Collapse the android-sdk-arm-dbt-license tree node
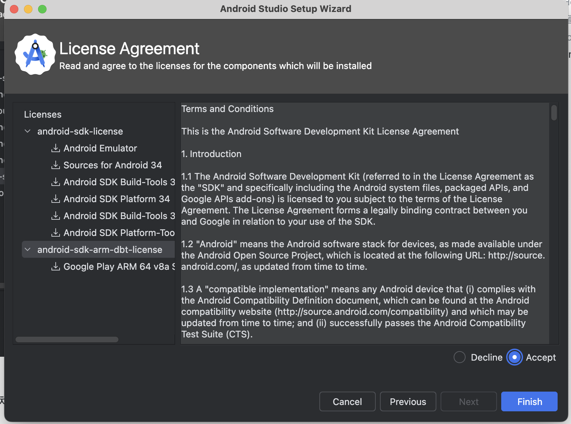The image size is (571, 424). tap(27, 250)
